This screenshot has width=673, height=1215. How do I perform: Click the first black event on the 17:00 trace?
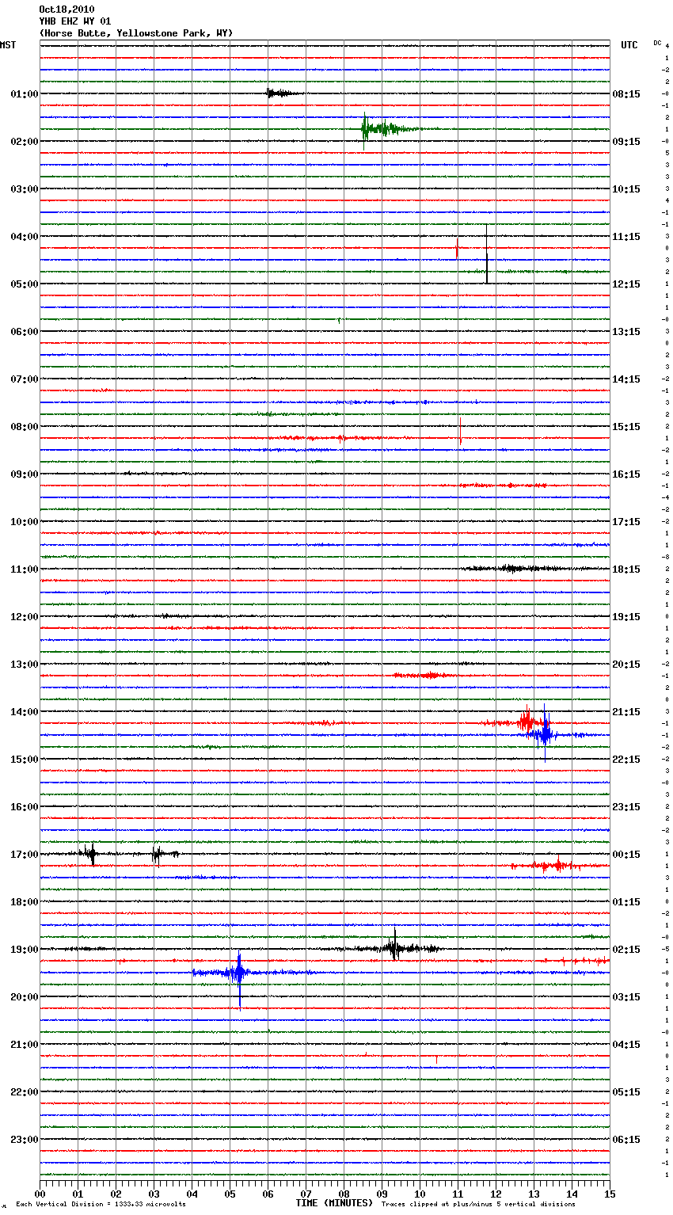[91, 854]
